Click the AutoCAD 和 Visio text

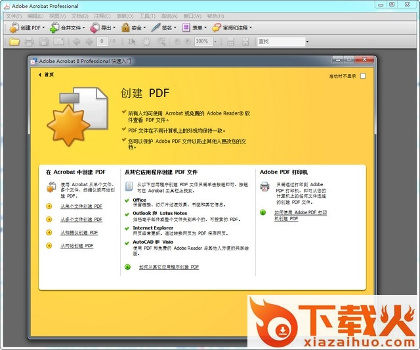[x=153, y=242]
